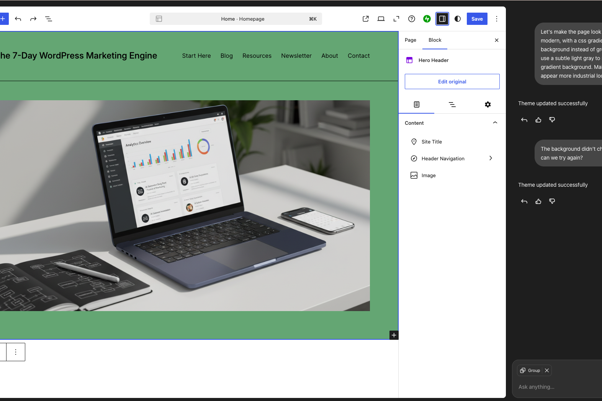Image resolution: width=602 pixels, height=401 pixels.
Task: Toggle the Settings sidebar panel
Action: click(442, 19)
